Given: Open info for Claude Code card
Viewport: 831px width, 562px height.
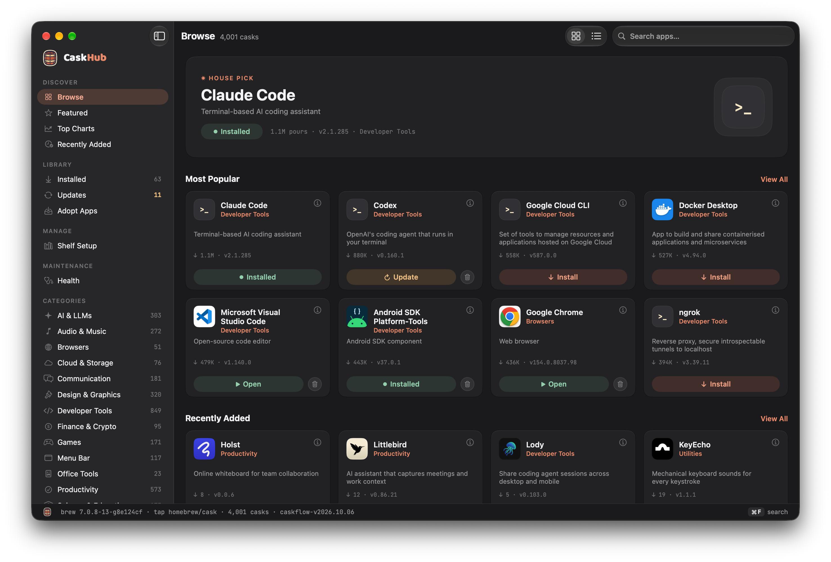Looking at the screenshot, I should [317, 203].
